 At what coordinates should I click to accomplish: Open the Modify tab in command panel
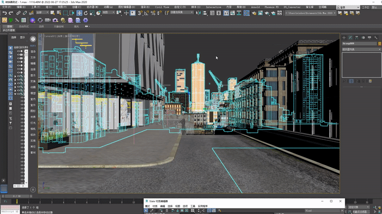point(350,37)
